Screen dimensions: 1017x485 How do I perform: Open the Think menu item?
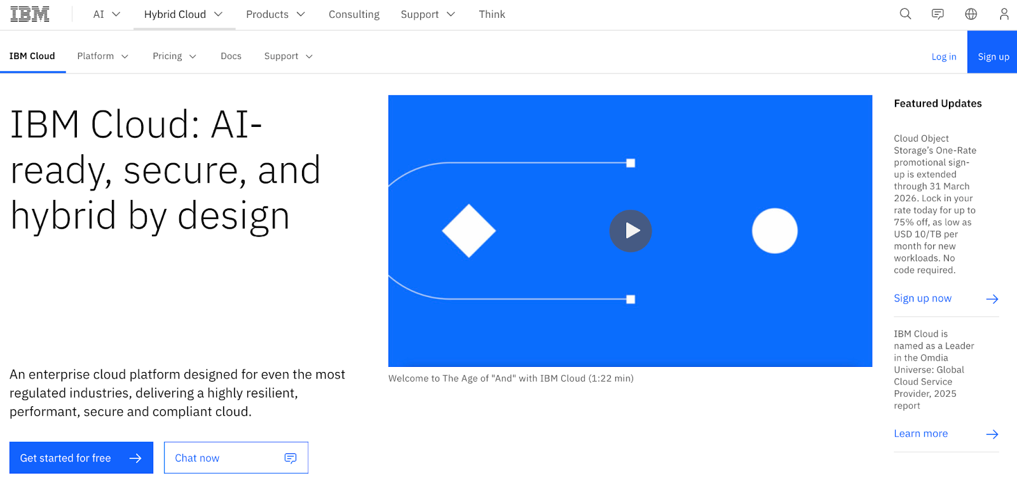tap(492, 14)
